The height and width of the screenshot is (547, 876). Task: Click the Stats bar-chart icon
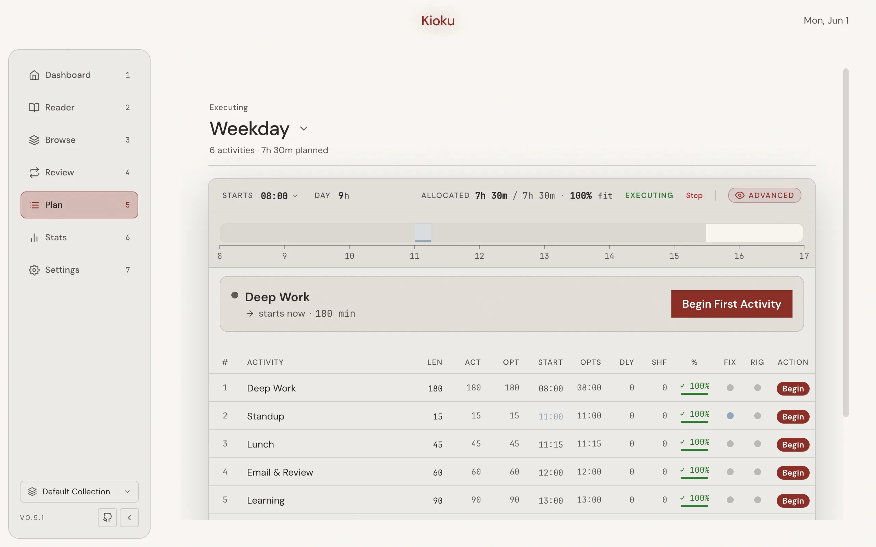[x=34, y=238]
